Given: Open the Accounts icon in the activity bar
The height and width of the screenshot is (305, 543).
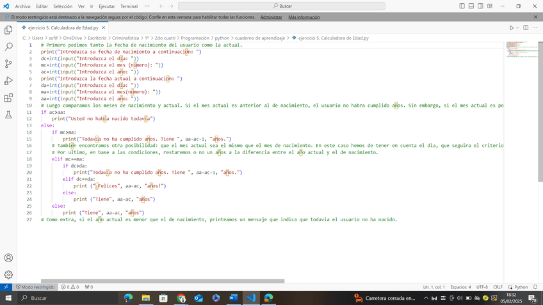Looking at the screenshot, I should click(8, 258).
